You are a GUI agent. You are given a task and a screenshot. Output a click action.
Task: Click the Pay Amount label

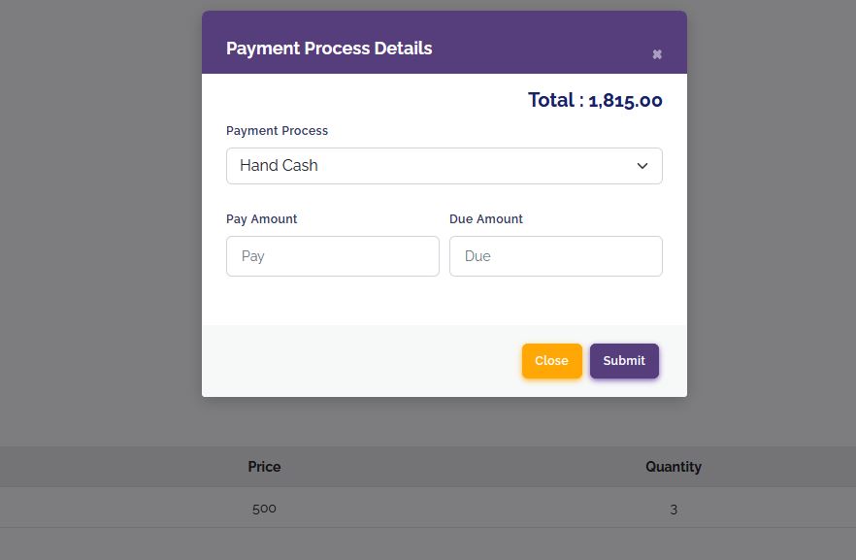click(261, 219)
